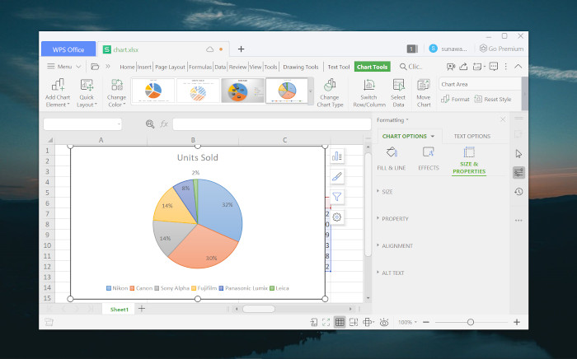Image resolution: width=577 pixels, height=359 pixels.
Task: Switch to TEXT OPTIONS tab
Action: (471, 136)
